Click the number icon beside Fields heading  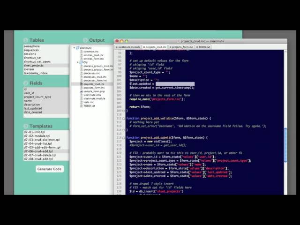pyautogui.click(x=26, y=83)
